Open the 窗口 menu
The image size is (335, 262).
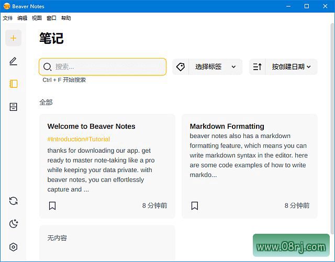click(51, 18)
